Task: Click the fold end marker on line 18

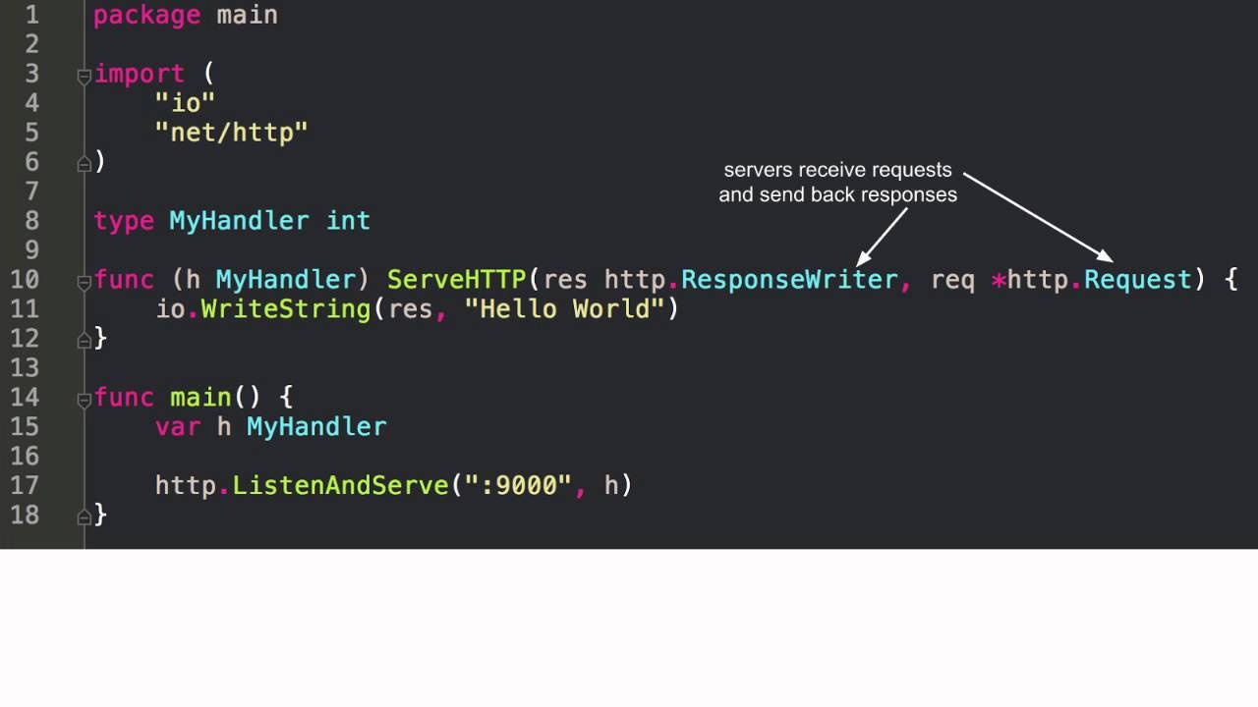Action: pos(85,517)
